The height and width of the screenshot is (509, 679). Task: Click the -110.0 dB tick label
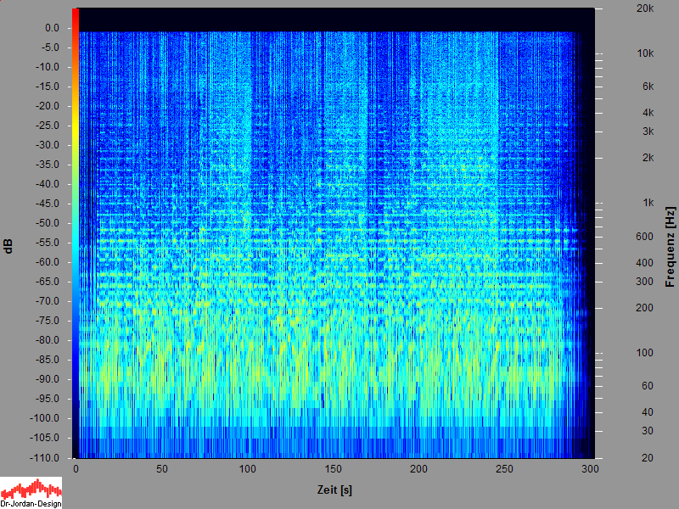[x=46, y=457]
